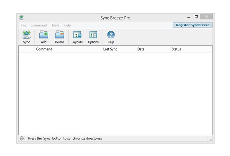This screenshot has width=230, height=156.
Task: Maximize the Sync Breeze Pro window
Action: (x=196, y=17)
